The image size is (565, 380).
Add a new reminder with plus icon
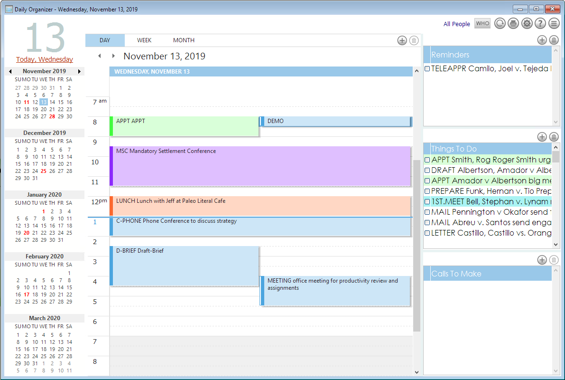542,40
